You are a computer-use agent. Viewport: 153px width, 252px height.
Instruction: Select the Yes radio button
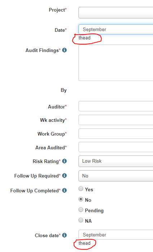(x=81, y=188)
